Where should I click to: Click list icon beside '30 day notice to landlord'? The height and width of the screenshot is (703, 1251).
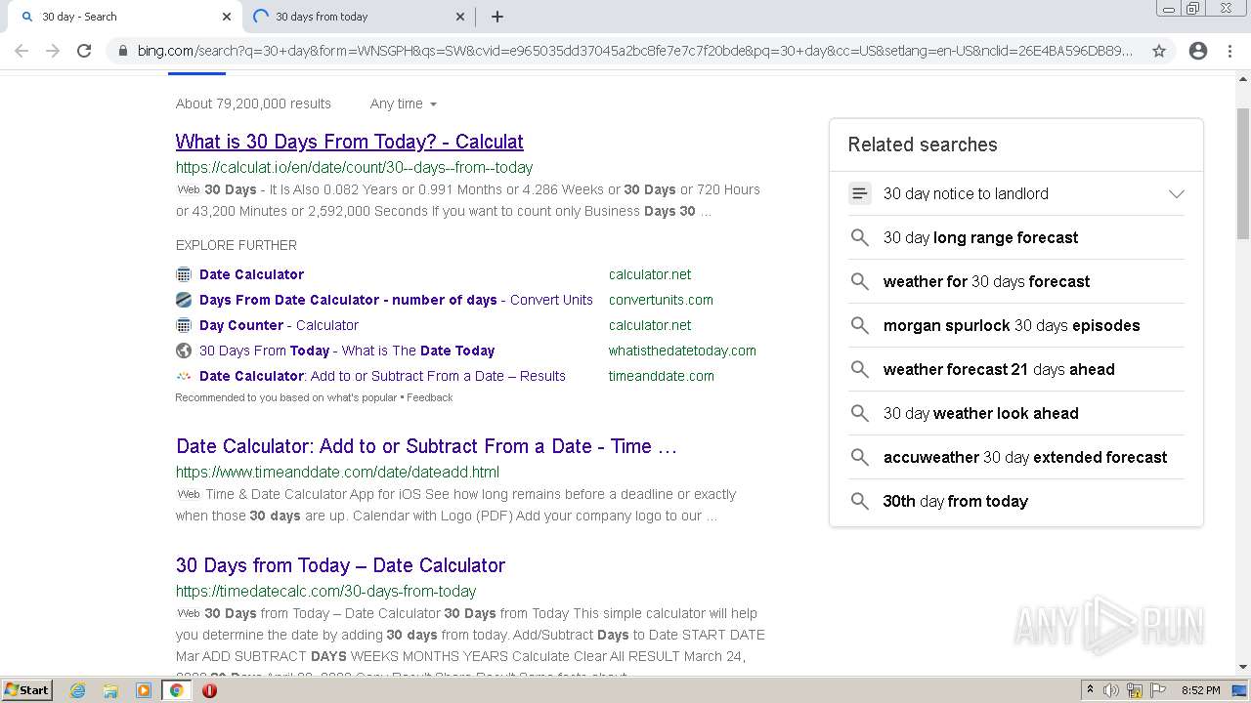coord(860,193)
